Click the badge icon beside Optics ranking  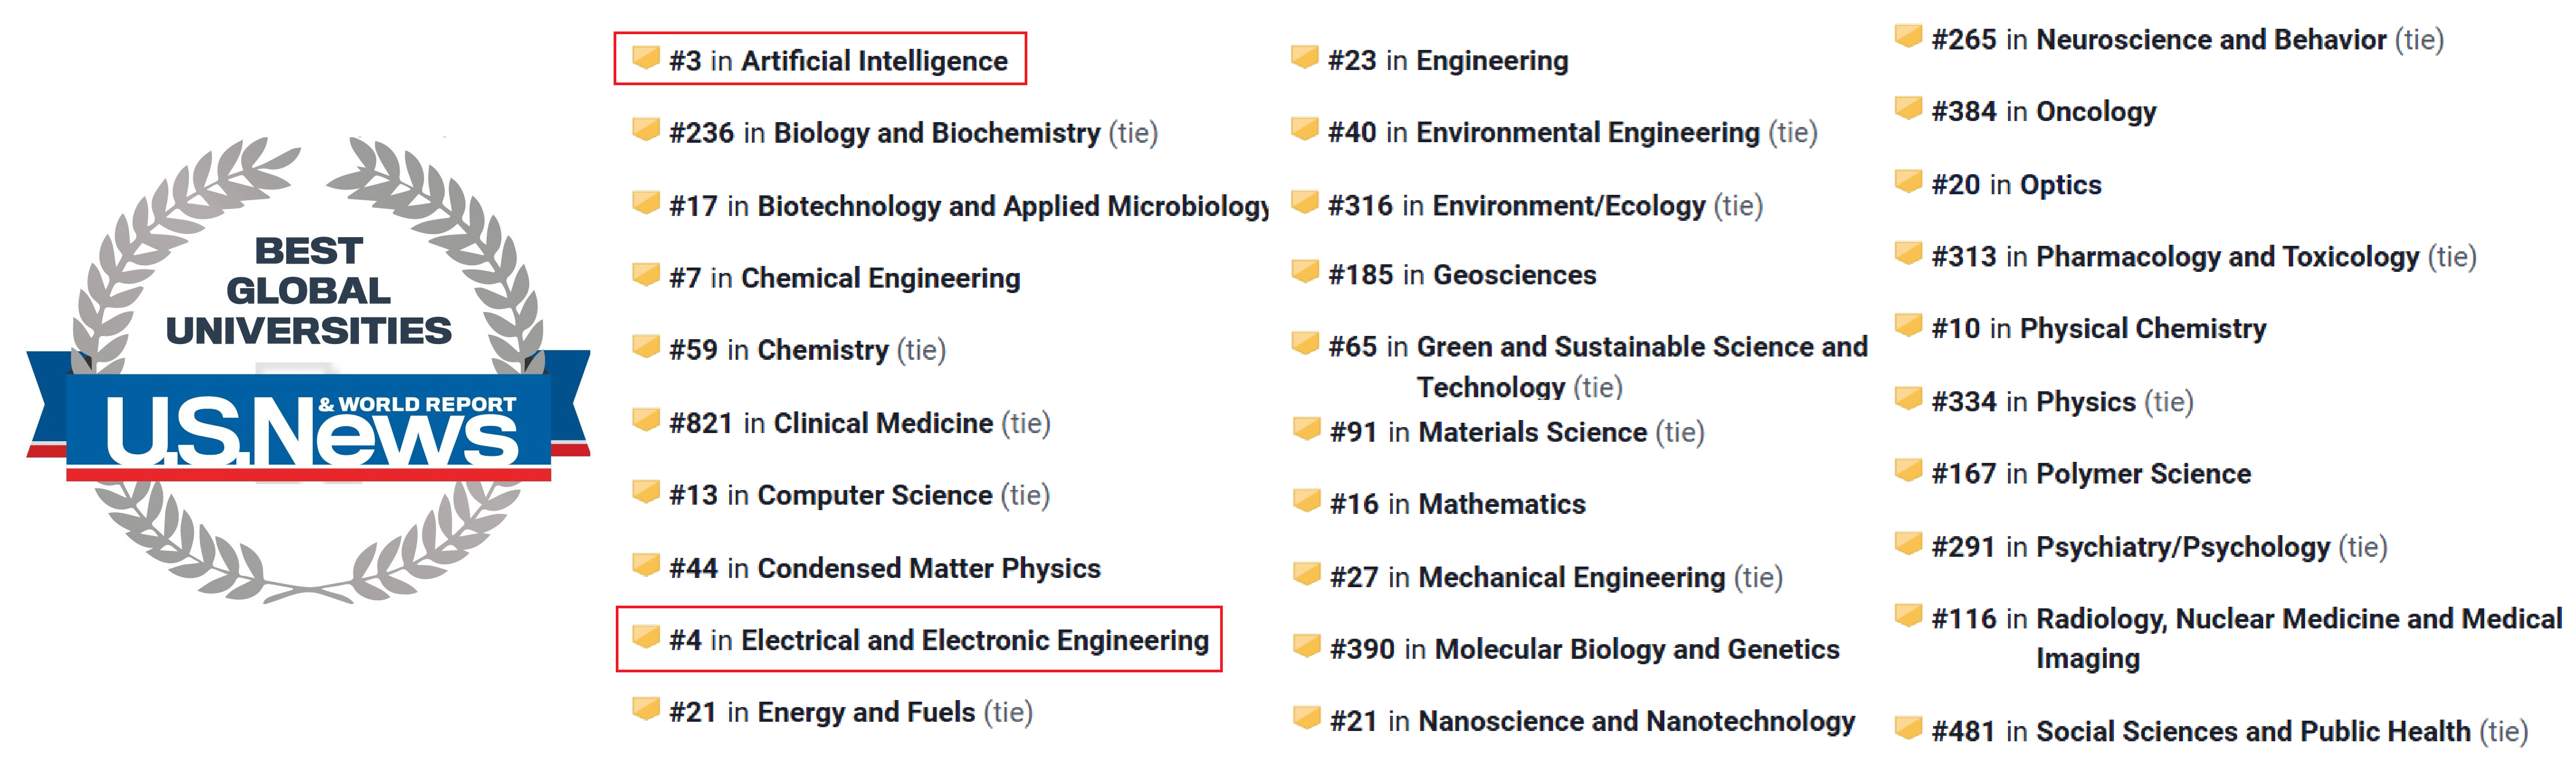pos(1908,181)
